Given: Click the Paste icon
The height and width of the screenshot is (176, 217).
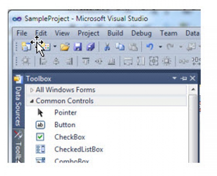Looking at the screenshot, I should click(133, 47).
